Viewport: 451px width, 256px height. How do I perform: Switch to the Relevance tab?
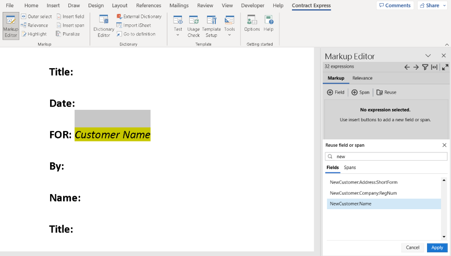tap(362, 78)
